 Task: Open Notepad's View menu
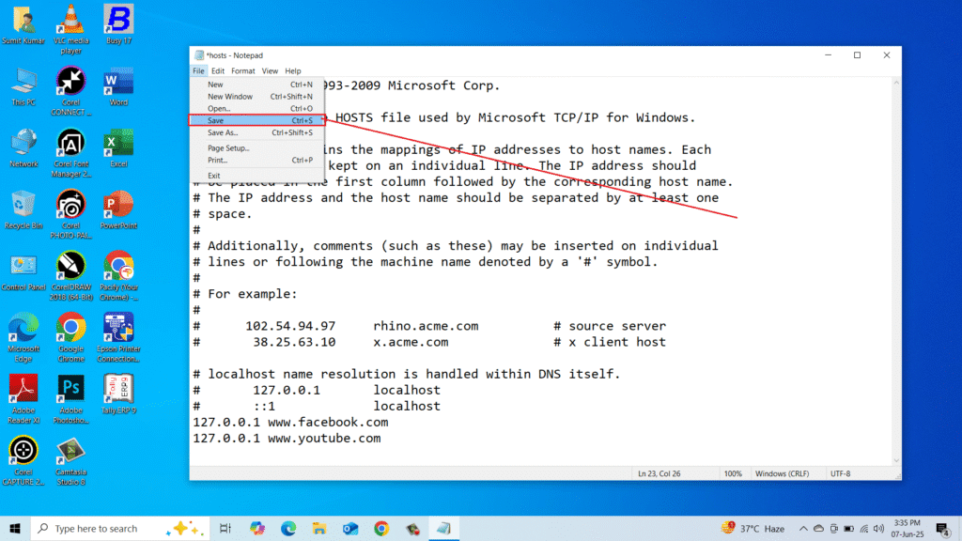(x=270, y=71)
